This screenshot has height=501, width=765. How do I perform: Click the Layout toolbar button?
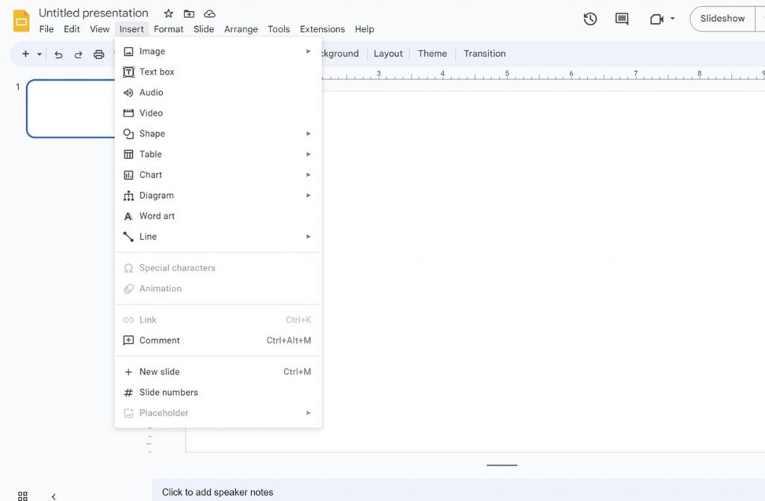[388, 54]
